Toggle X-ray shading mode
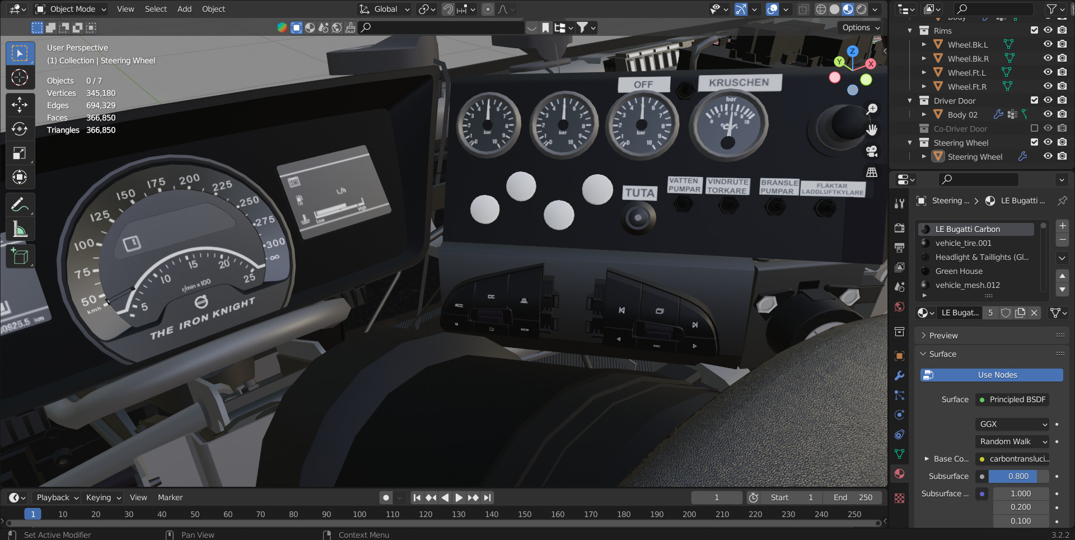The height and width of the screenshot is (540, 1075). pos(803,9)
